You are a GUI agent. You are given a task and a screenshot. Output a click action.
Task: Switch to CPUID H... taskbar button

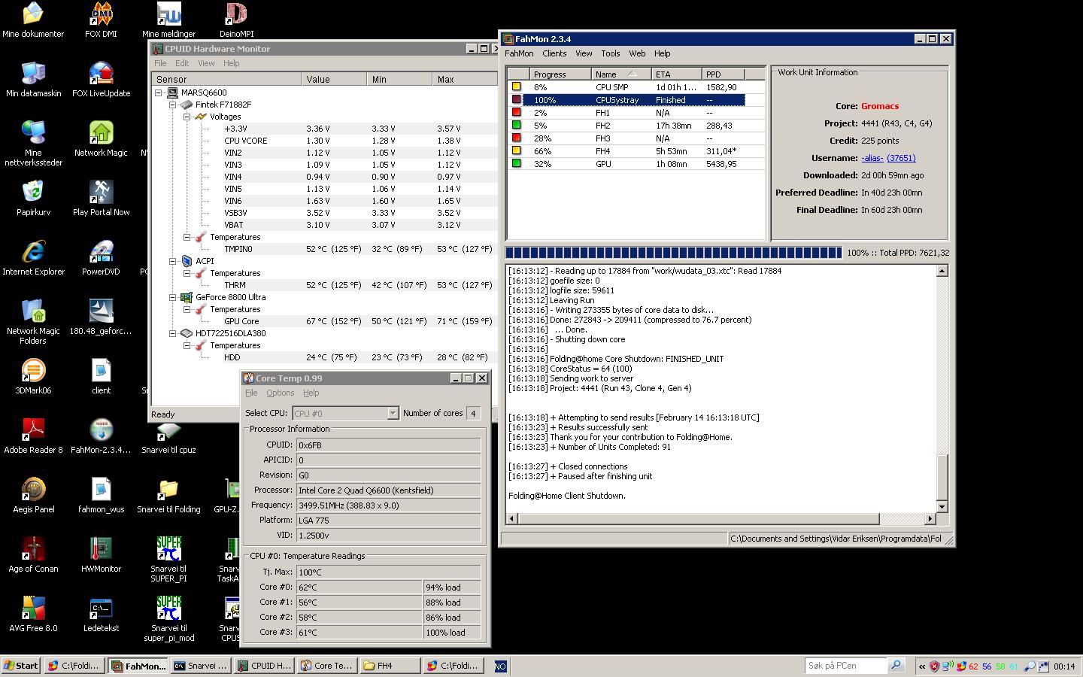264,666
